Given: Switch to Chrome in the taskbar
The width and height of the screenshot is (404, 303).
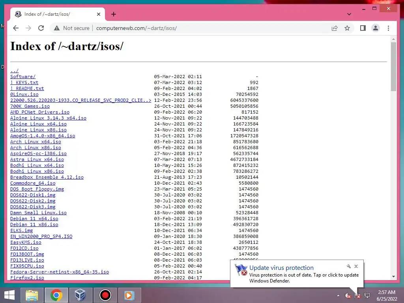Looking at the screenshot, I should tap(56, 295).
